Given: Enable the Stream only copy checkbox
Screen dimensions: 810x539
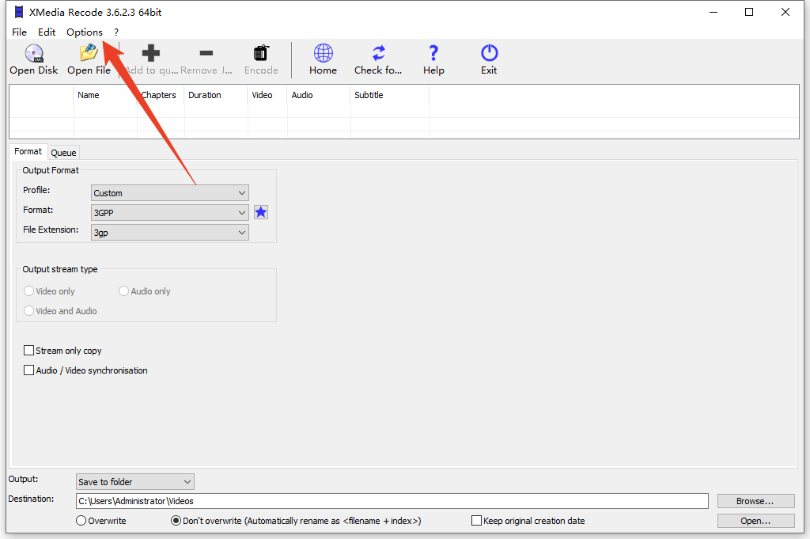Looking at the screenshot, I should pyautogui.click(x=29, y=351).
